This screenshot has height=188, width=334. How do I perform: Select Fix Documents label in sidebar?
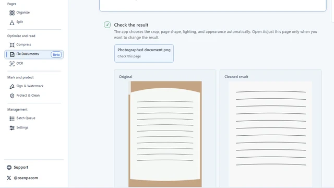pos(28,54)
